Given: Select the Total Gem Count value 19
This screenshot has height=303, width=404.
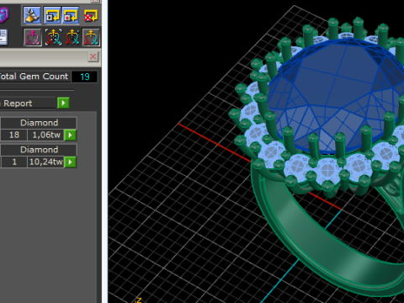Looking at the screenshot, I should click(x=84, y=77).
